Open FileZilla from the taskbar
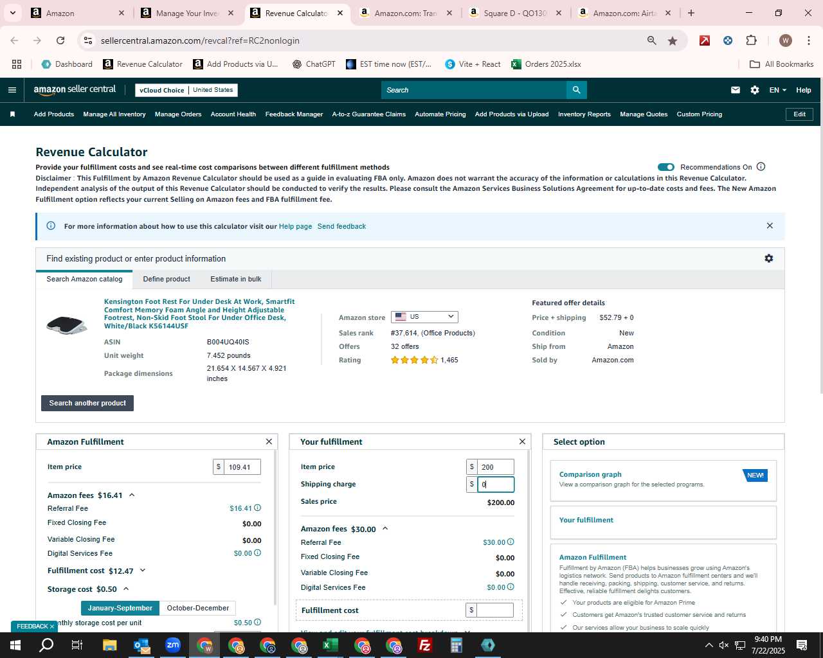Viewport: 823px width, 658px height. (x=425, y=645)
